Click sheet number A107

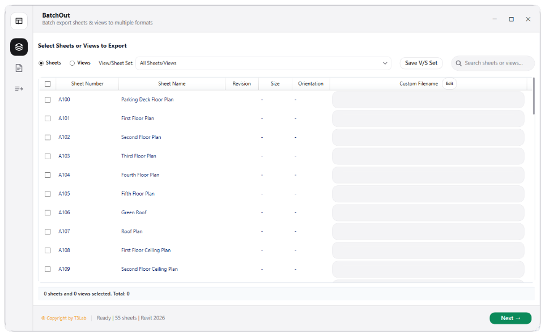click(x=65, y=231)
